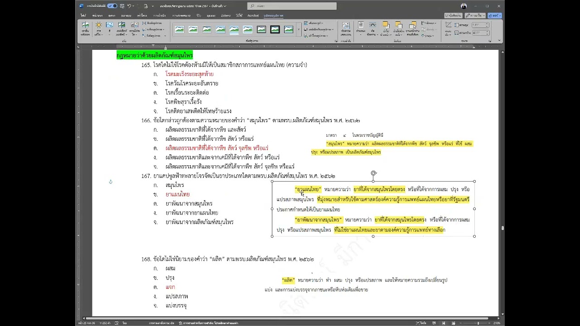Click the Comments button
Screen dimensions: 580x326
pos(453,15)
